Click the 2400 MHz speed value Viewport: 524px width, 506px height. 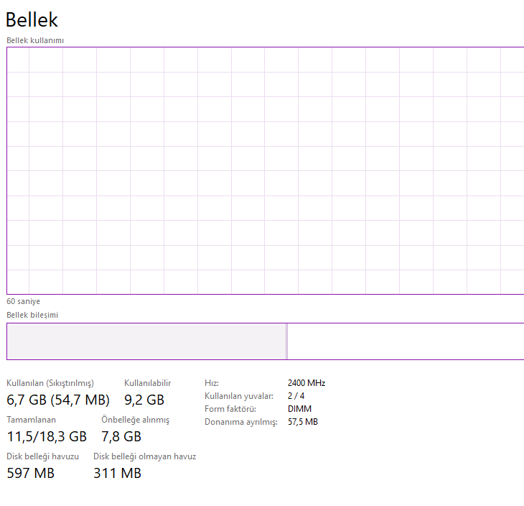(307, 383)
